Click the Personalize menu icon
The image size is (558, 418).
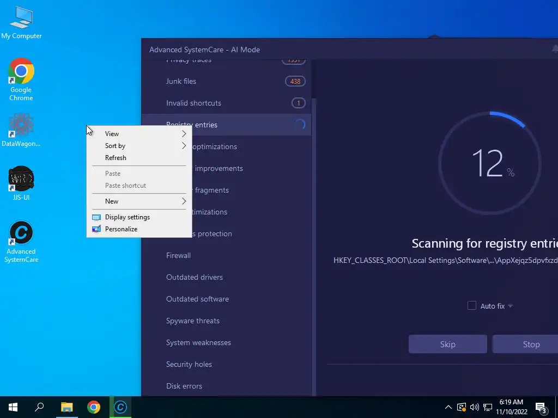coord(96,229)
